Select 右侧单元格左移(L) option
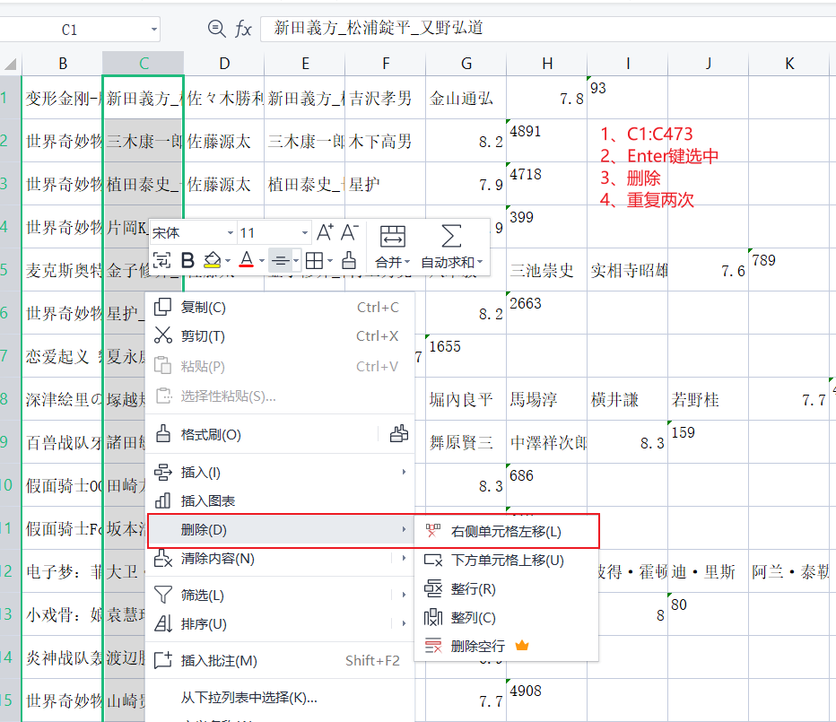The height and width of the screenshot is (722, 836). coord(507,531)
